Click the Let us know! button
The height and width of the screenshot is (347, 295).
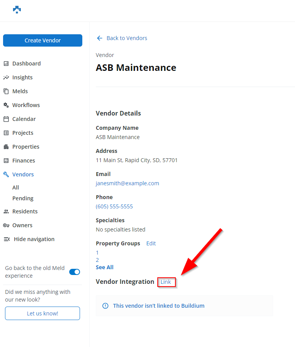click(x=42, y=313)
